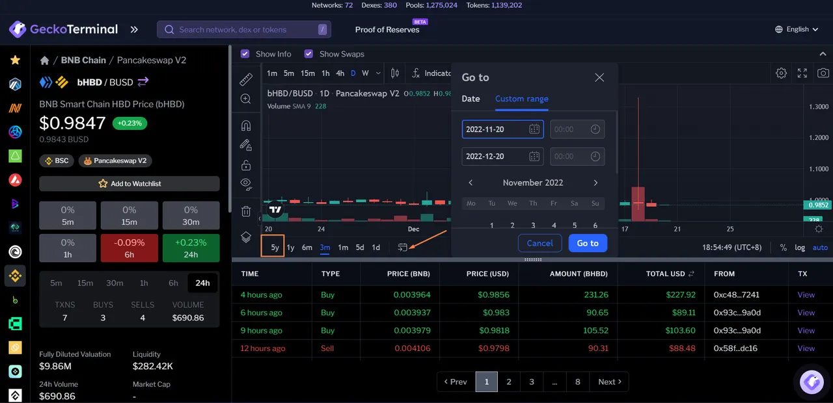Expand the chart interval dropdown arrow
Screen dimensions: 833x403
click(x=377, y=73)
